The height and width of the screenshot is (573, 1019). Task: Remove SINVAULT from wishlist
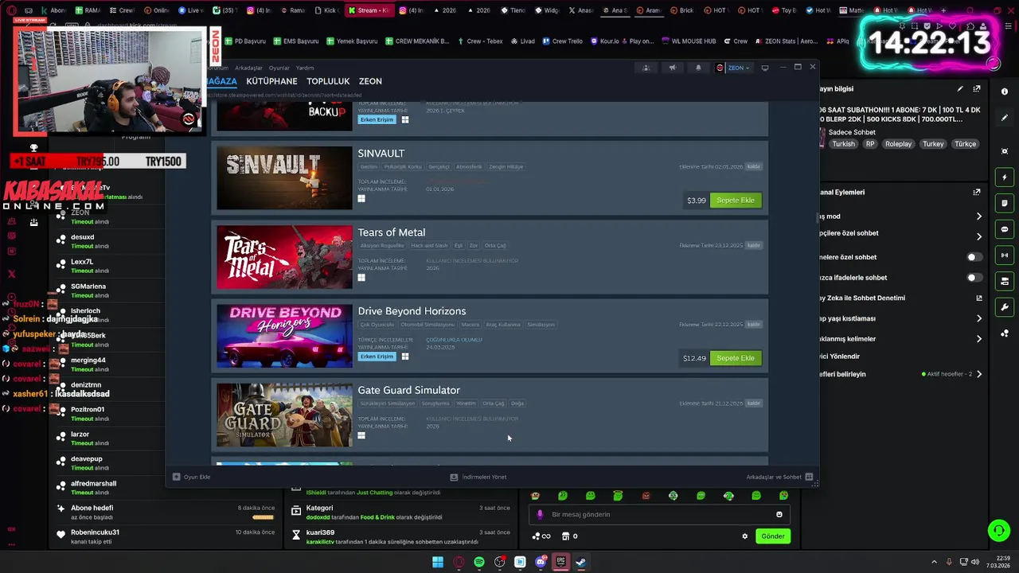753,166
